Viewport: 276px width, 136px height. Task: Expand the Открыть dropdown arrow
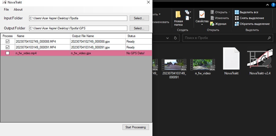229,12
